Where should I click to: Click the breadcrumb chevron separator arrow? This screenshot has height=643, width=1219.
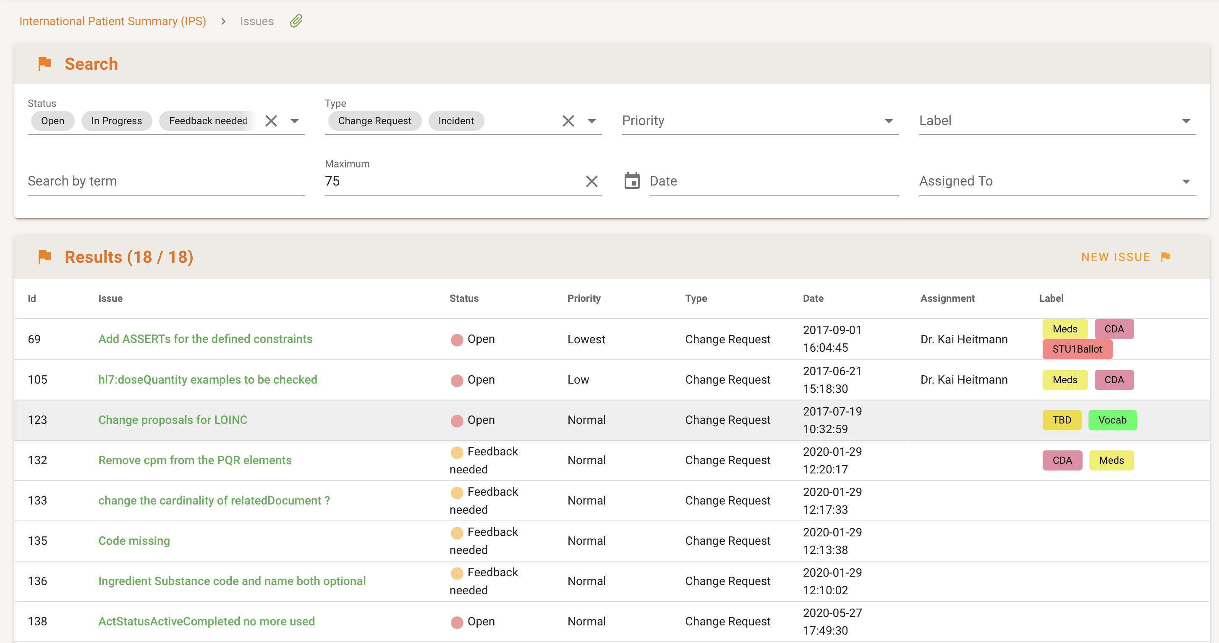tap(223, 21)
